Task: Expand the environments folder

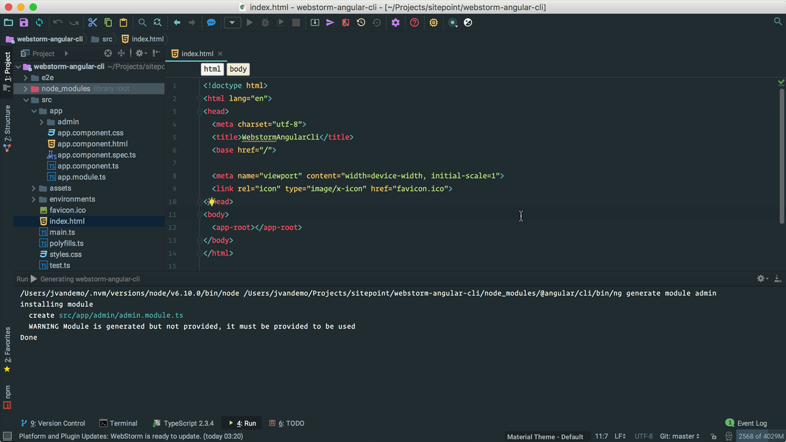Action: pyautogui.click(x=34, y=200)
